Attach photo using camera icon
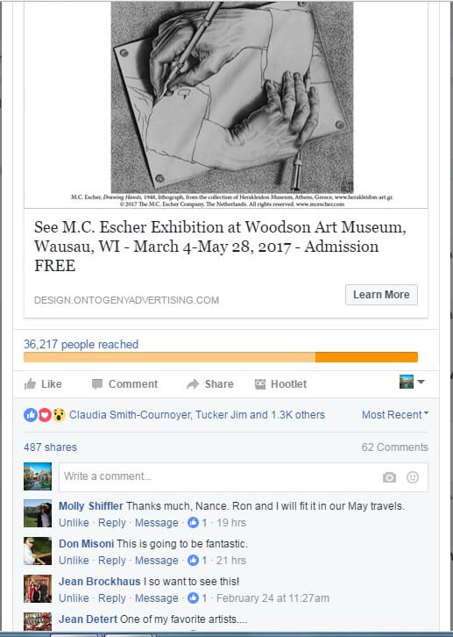 coord(389,477)
